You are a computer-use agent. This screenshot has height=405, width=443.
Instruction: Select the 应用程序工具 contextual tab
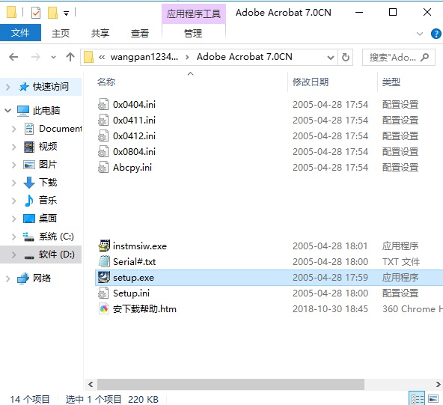pyautogui.click(x=194, y=13)
